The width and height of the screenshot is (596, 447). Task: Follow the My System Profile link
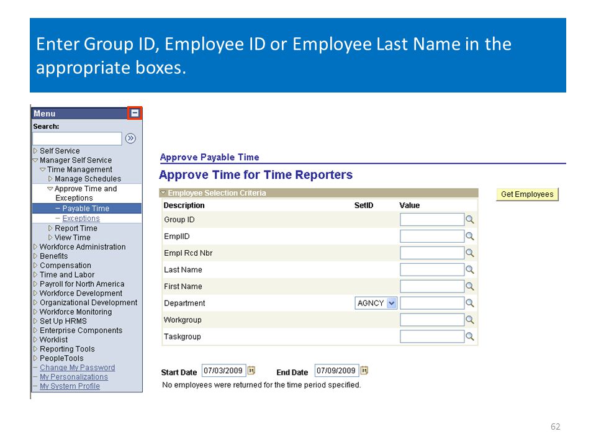(x=70, y=386)
